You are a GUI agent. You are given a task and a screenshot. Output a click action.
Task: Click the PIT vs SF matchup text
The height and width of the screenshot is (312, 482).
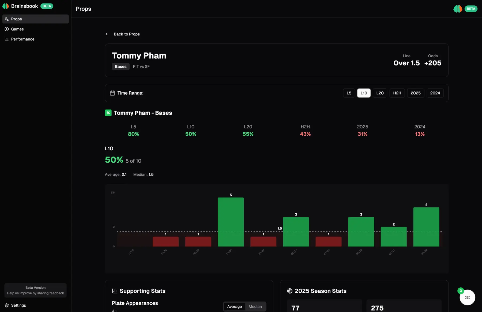click(x=141, y=66)
